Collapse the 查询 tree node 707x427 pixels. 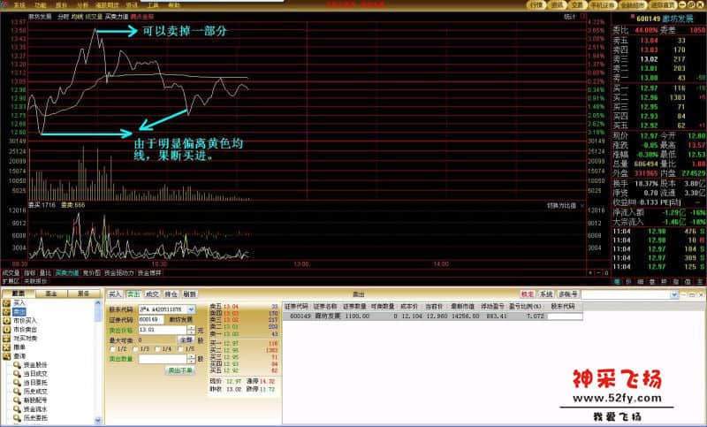tap(3, 355)
